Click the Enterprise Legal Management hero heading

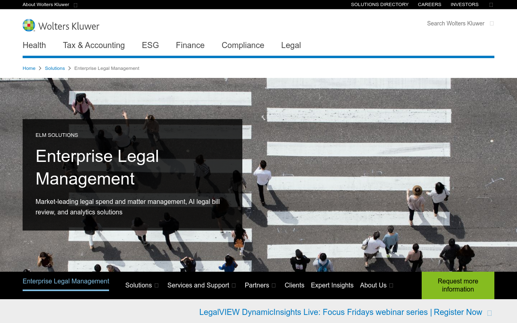pyautogui.click(x=97, y=167)
